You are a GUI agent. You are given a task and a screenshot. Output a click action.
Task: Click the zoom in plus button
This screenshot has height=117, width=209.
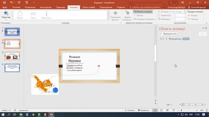tap(197, 110)
